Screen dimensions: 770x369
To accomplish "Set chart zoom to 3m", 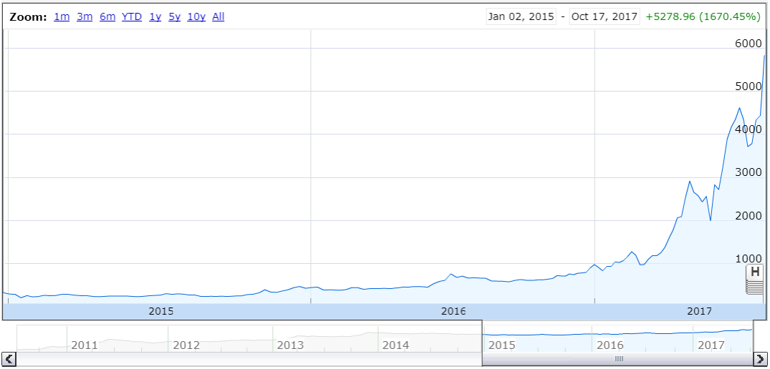I will (85, 16).
